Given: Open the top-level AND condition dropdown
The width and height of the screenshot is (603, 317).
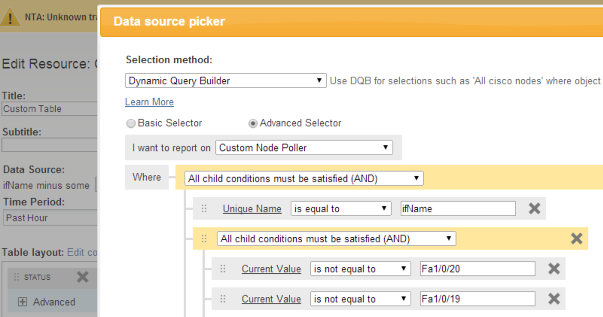Looking at the screenshot, I should (304, 179).
